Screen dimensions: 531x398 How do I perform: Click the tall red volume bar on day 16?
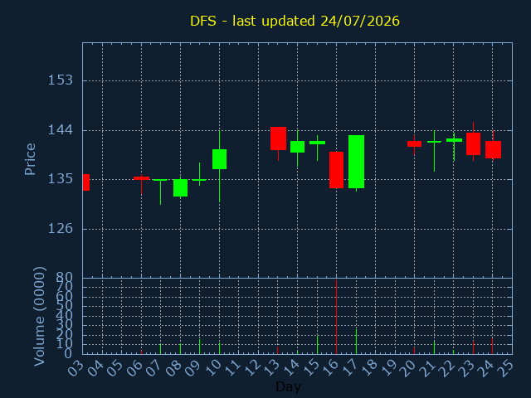pyautogui.click(x=336, y=317)
